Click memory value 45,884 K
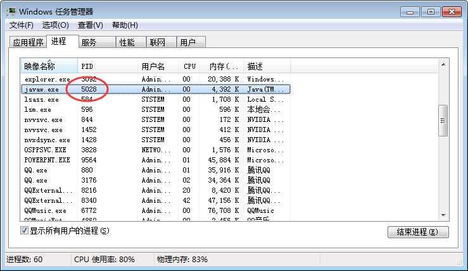This screenshot has height=271, width=468. click(224, 160)
